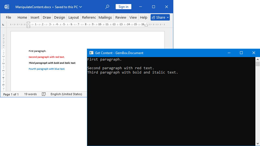Select the Mailings tab
Screen dimensions: 260x146
tap(105, 17)
